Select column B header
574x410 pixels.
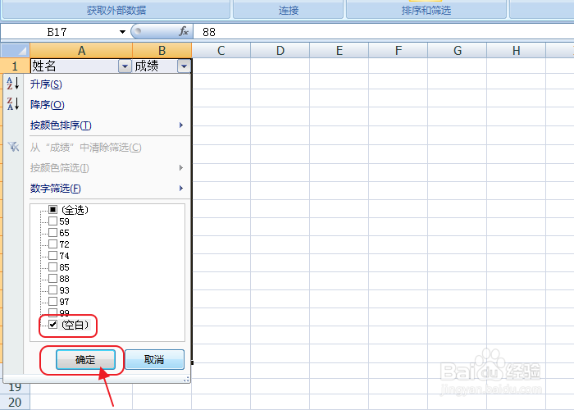pos(162,51)
